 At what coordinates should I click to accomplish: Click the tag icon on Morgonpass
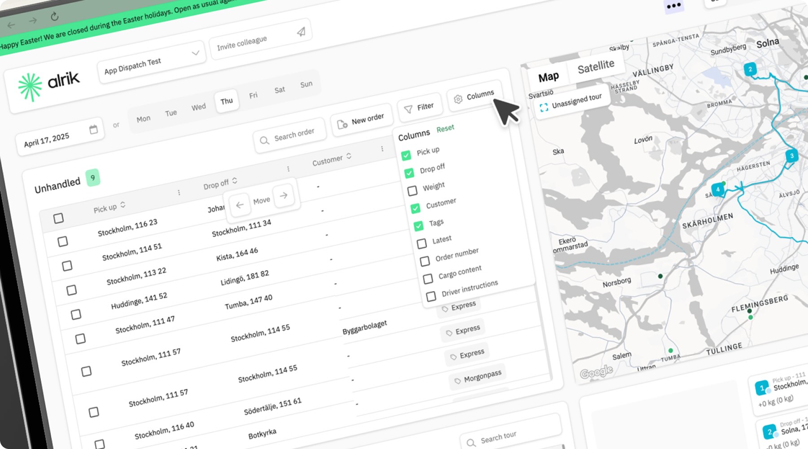point(457,381)
